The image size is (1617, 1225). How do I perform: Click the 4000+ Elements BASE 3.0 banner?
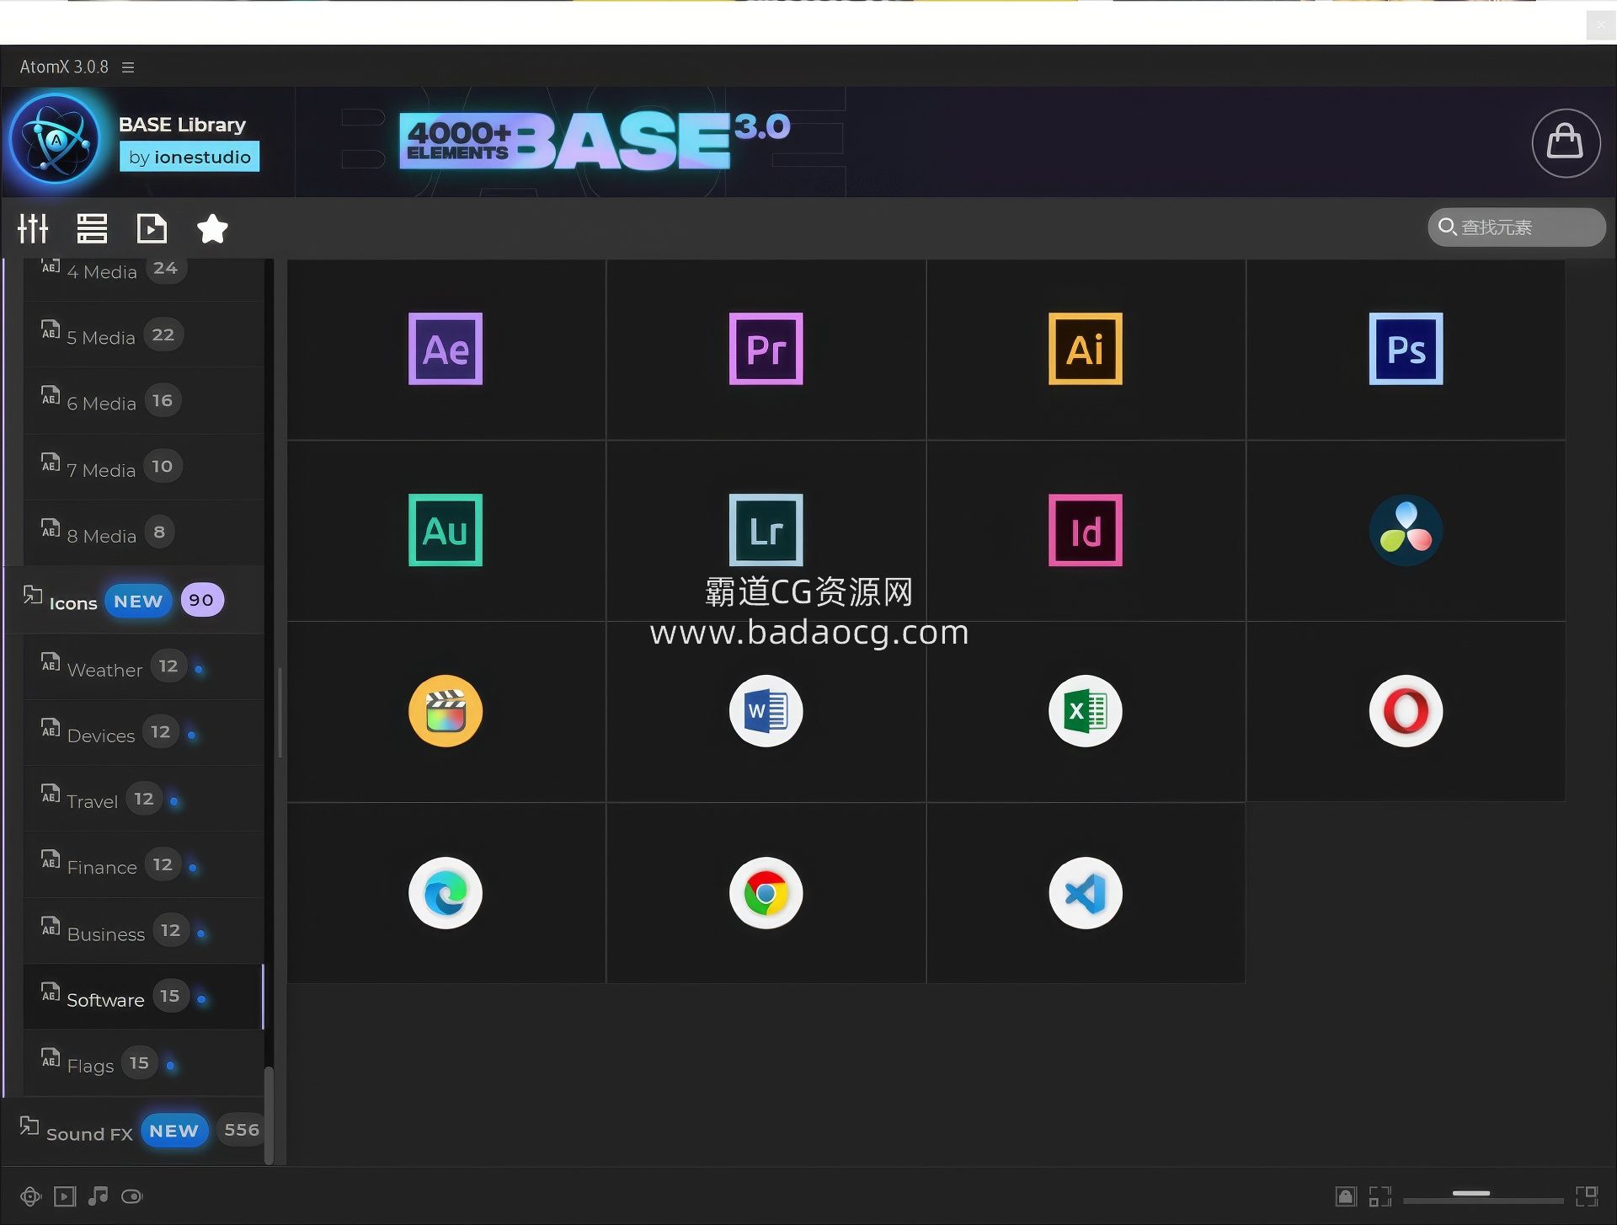coord(595,141)
